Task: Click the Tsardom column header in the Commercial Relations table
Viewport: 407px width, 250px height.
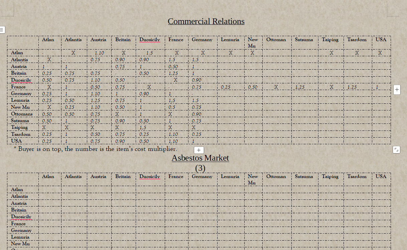Action: pyautogui.click(x=357, y=39)
